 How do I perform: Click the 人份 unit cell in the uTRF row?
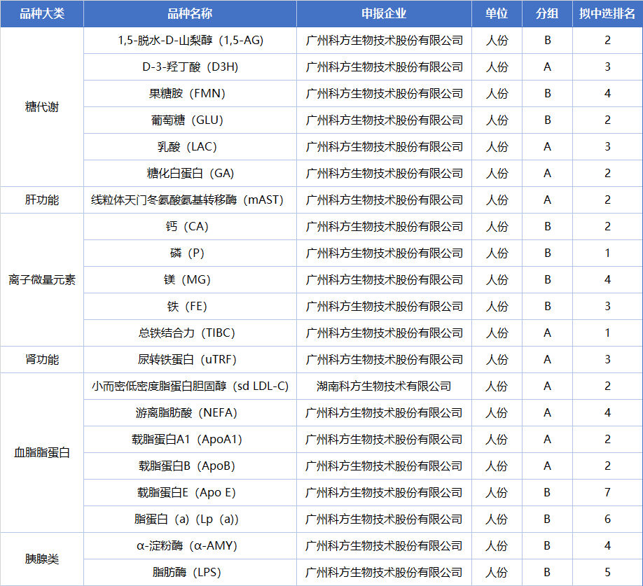(x=497, y=360)
